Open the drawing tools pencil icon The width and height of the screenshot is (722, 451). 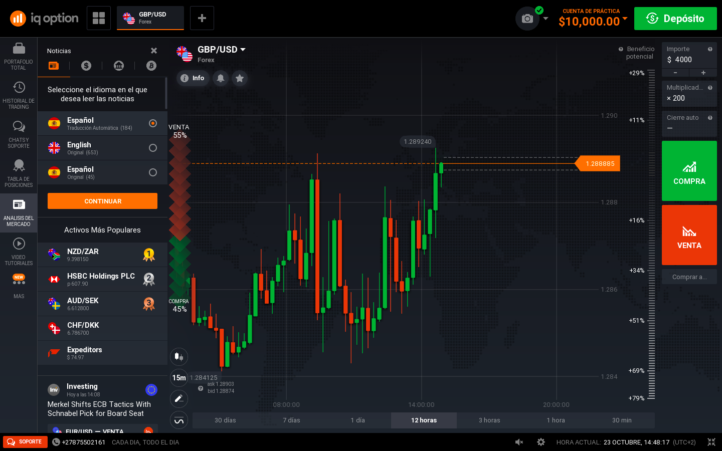click(x=179, y=399)
